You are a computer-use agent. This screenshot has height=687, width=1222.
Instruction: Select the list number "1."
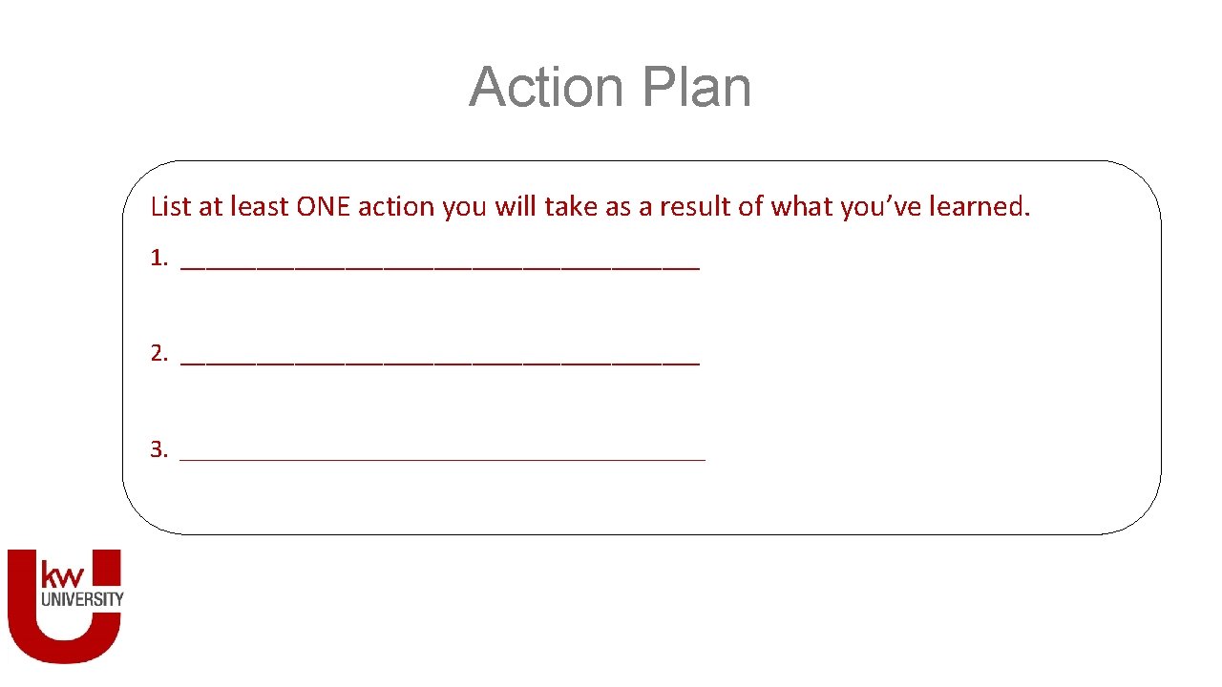[x=159, y=258]
